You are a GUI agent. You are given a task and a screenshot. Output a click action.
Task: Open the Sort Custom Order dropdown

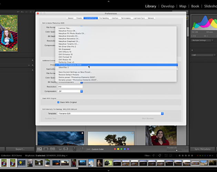pos(98,149)
